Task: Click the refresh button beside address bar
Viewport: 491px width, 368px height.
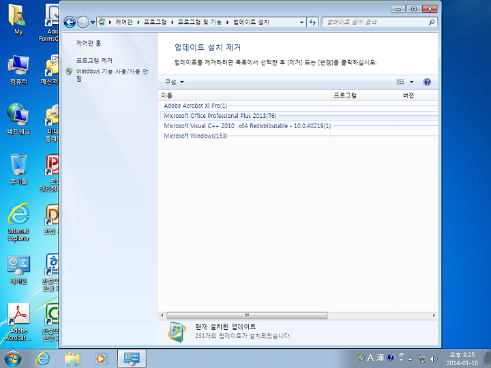Action: tap(312, 22)
